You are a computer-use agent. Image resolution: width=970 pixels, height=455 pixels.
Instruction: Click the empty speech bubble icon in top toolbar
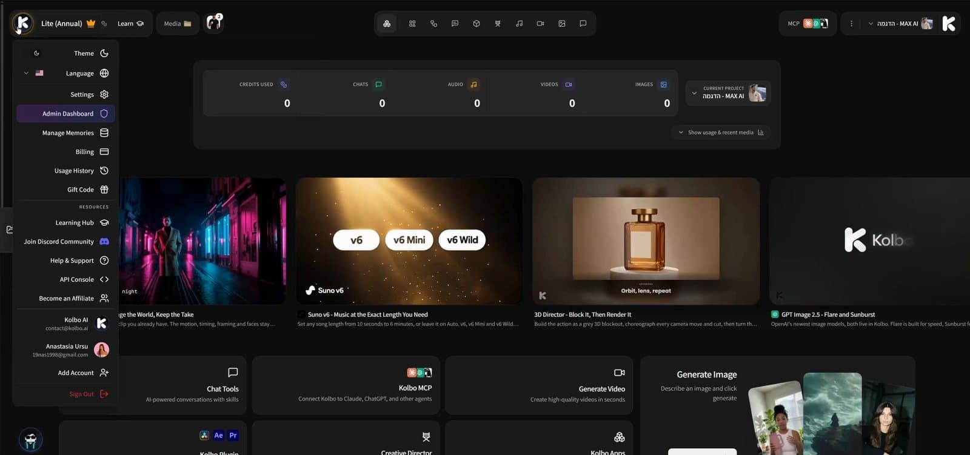[x=583, y=24]
